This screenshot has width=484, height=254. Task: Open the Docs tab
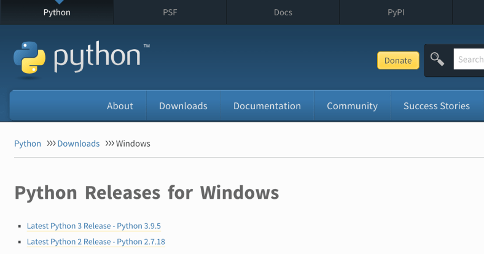(283, 12)
